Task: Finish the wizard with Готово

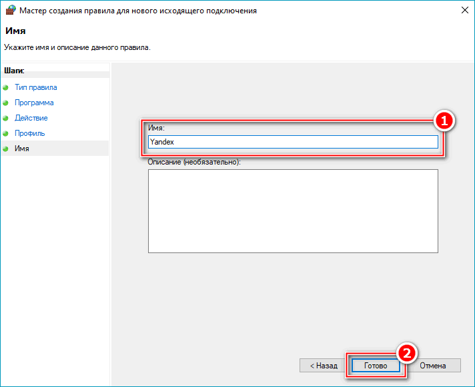Action: 375,366
